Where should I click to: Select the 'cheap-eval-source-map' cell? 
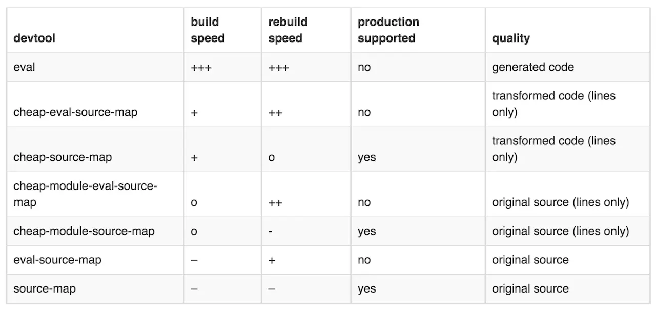click(75, 112)
